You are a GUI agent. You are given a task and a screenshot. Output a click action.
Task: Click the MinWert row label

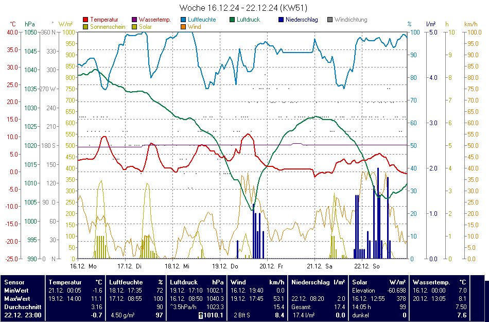click(15, 291)
